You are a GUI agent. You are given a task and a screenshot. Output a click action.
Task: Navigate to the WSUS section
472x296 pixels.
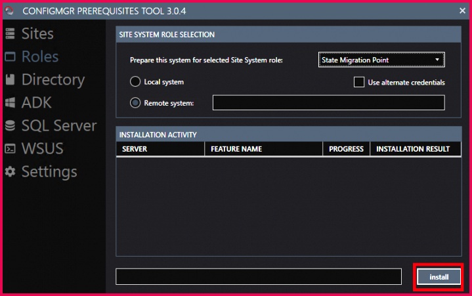pyautogui.click(x=43, y=148)
